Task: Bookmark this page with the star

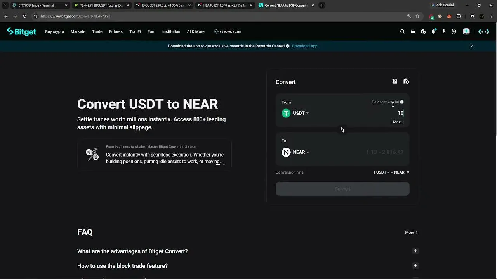Action: click(x=417, y=16)
